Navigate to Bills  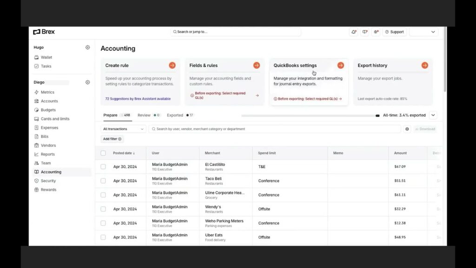[45, 136]
